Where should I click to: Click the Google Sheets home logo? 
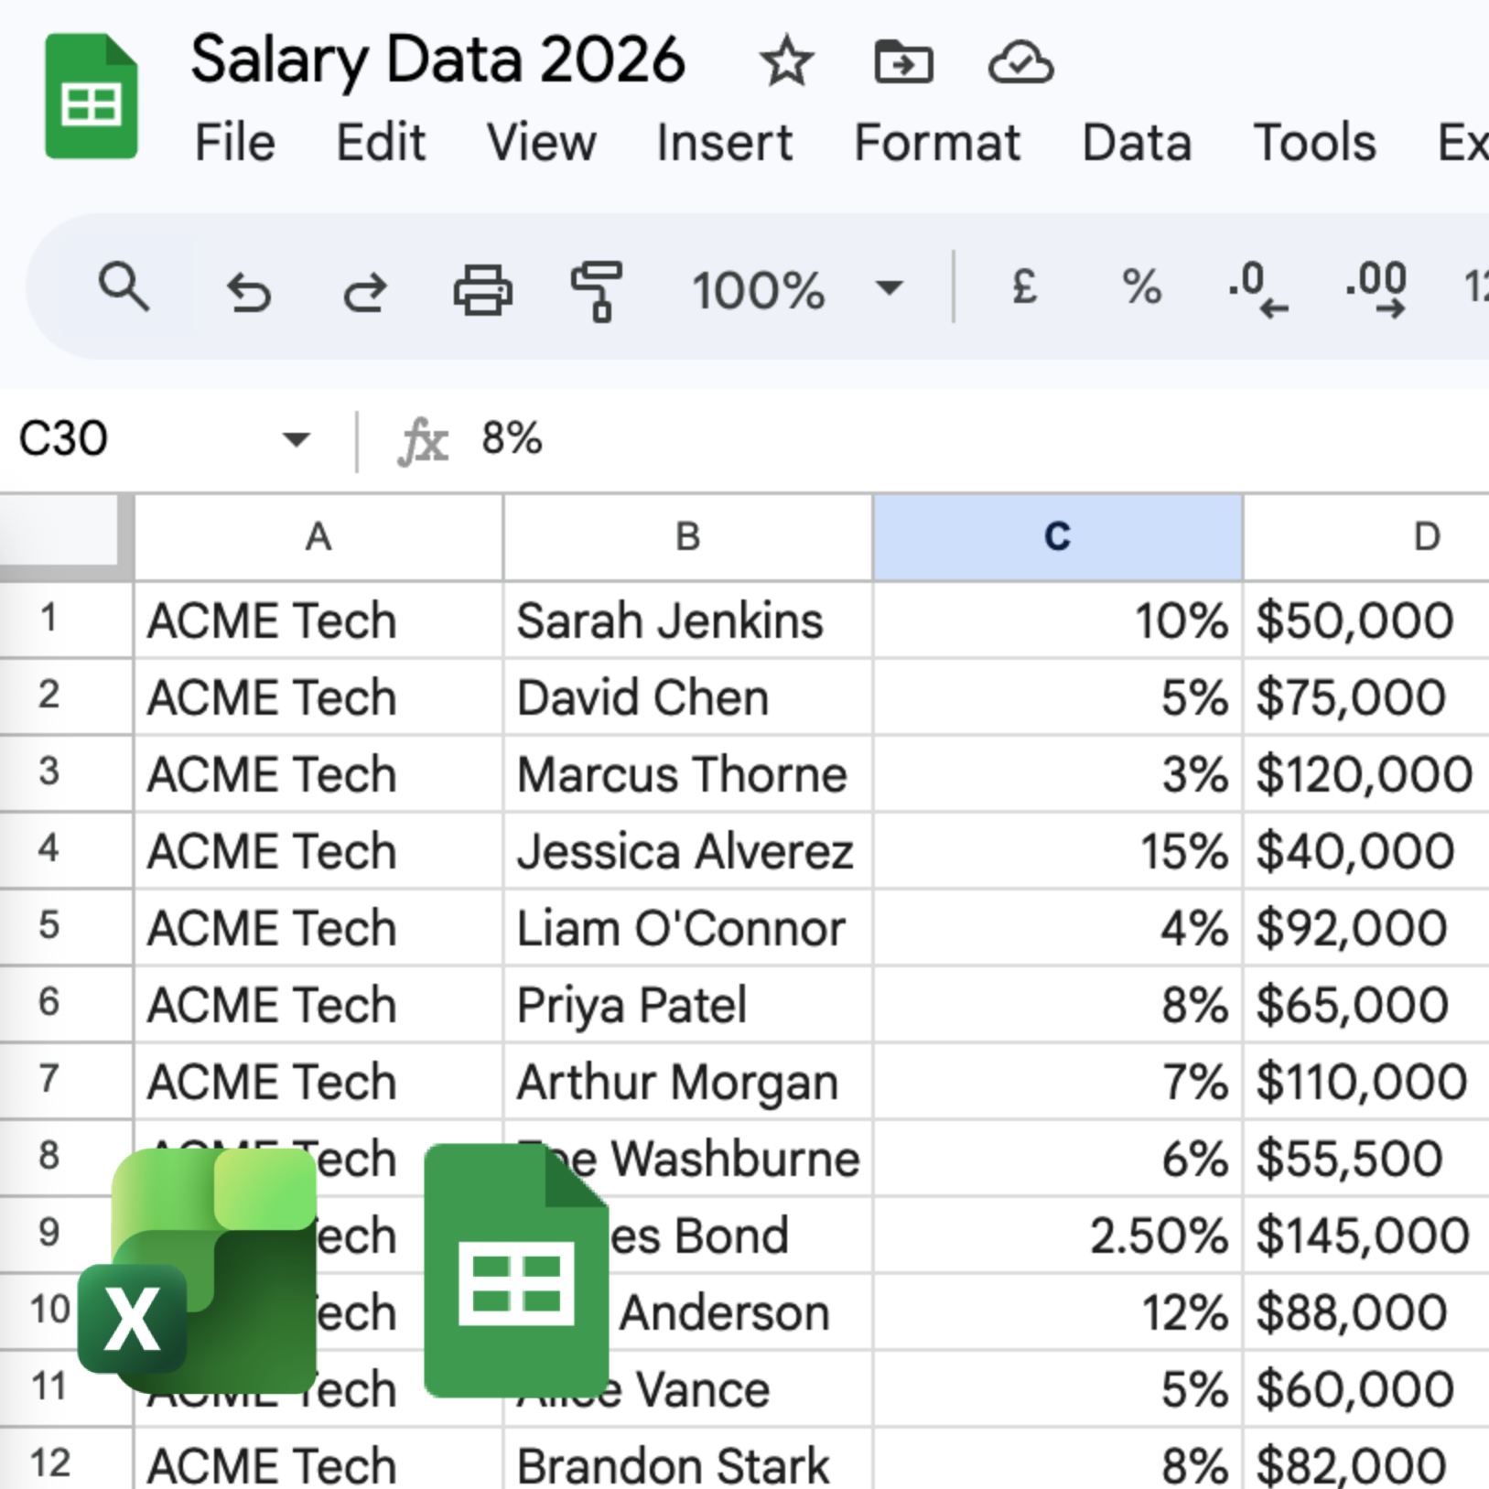tap(92, 97)
